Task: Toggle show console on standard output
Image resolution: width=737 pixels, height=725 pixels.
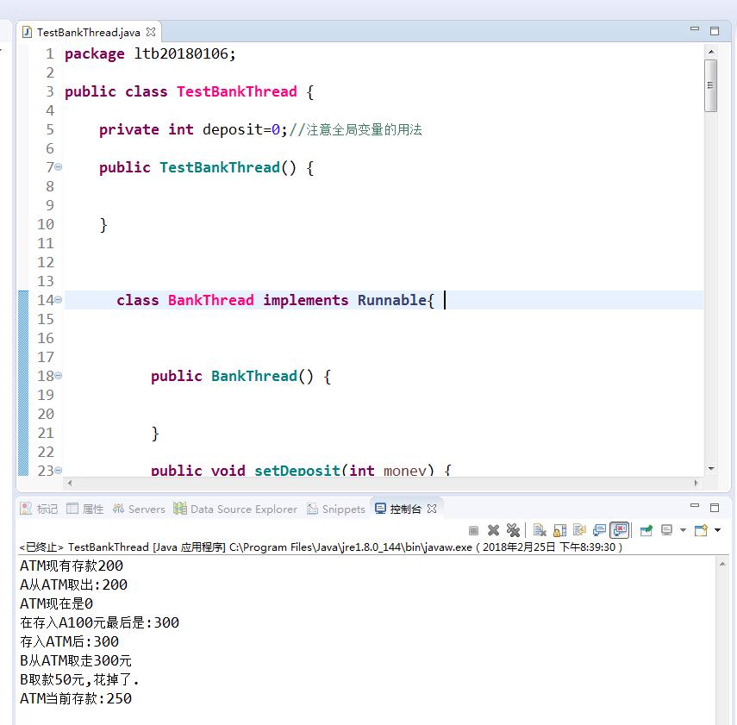Action: pyautogui.click(x=599, y=530)
